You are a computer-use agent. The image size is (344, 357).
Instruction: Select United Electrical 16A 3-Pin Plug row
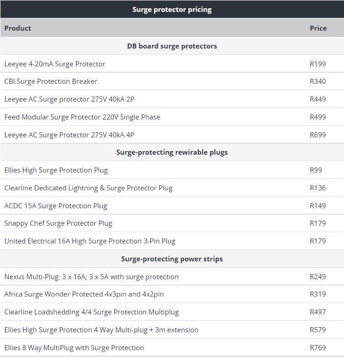[172, 241]
